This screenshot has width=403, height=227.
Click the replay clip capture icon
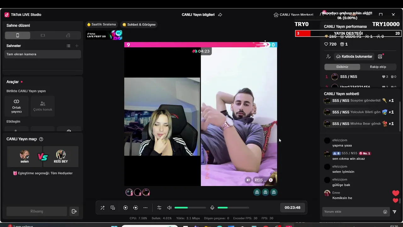136,208
